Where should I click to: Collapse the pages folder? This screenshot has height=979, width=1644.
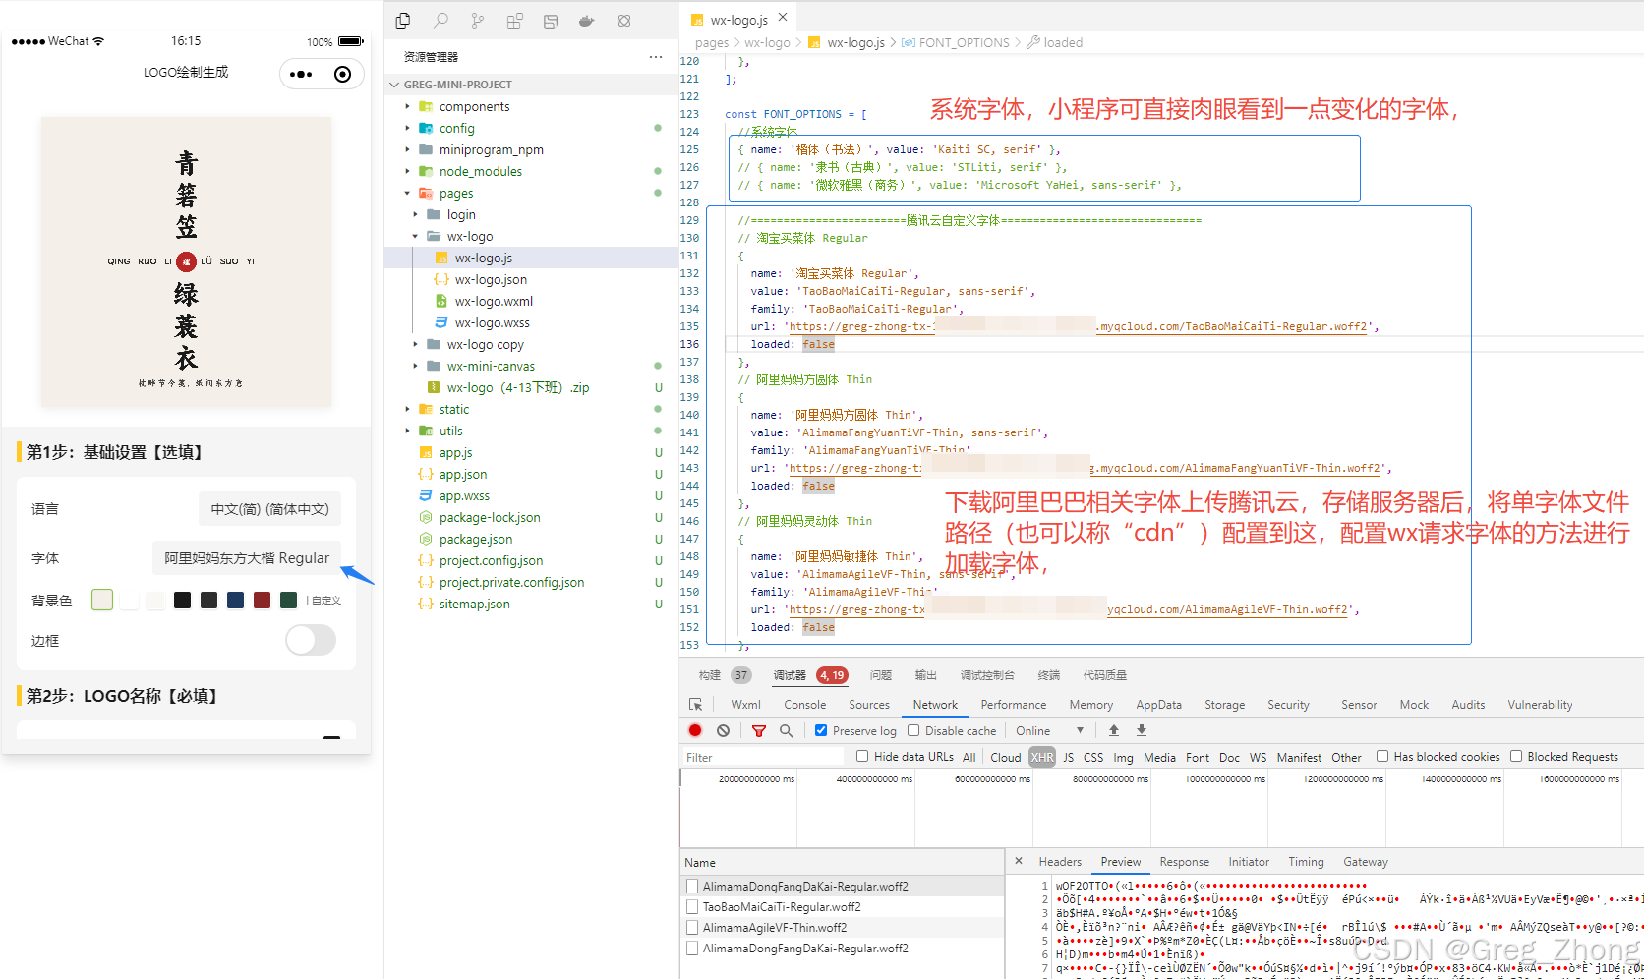[407, 193]
